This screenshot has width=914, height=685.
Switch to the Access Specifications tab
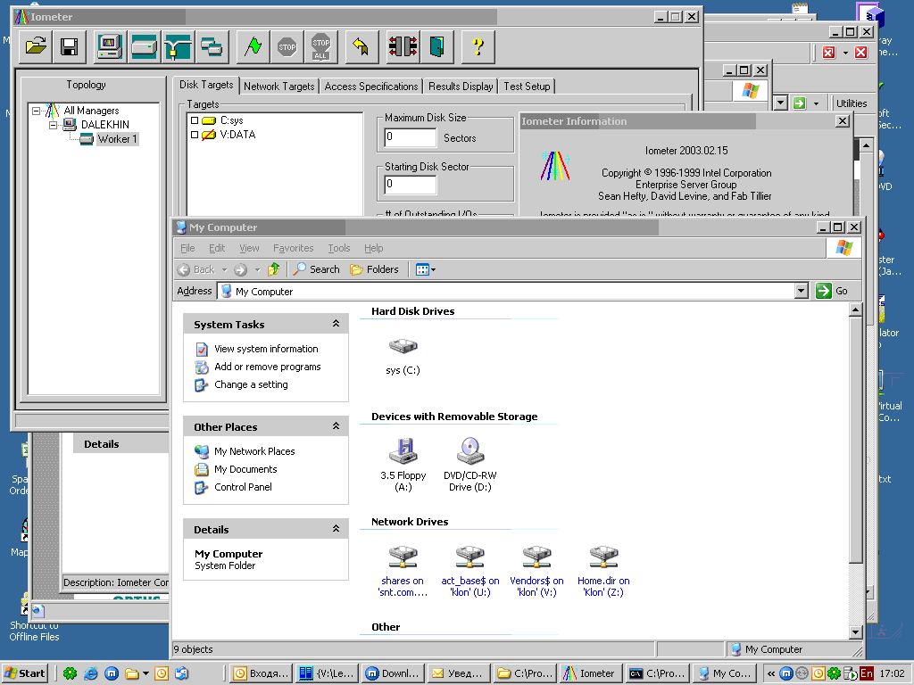pos(370,87)
